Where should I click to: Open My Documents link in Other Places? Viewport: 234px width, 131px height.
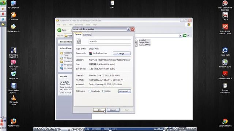[66, 58]
